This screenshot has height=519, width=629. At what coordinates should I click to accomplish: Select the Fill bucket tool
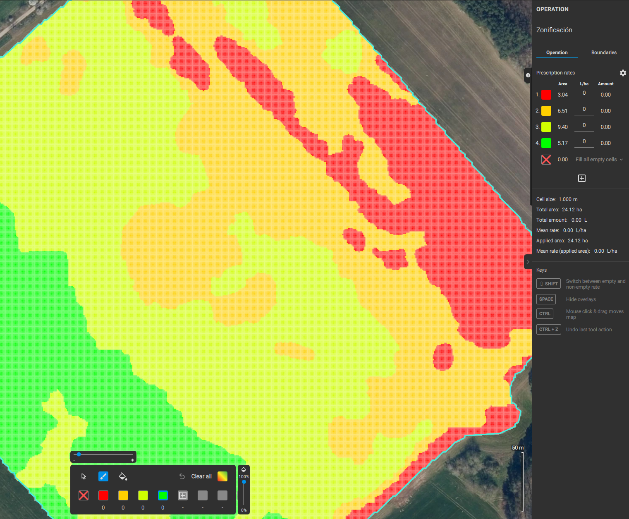tap(123, 476)
